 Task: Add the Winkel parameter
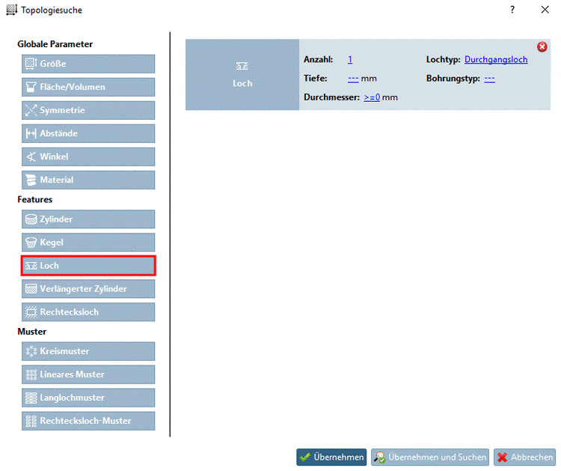pos(88,157)
